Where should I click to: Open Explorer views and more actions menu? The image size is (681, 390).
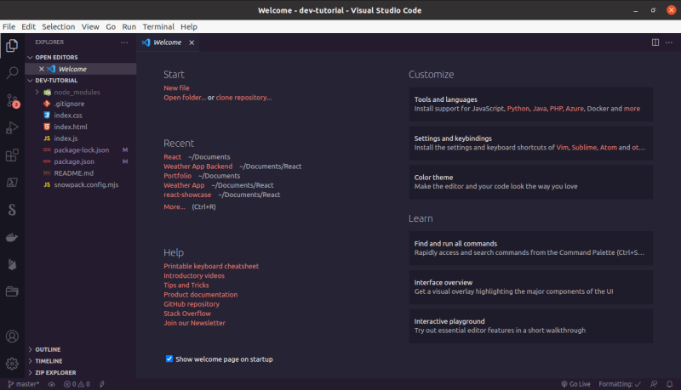point(124,42)
